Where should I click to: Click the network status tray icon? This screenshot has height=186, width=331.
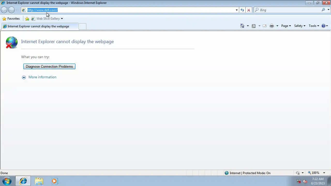[299, 181]
